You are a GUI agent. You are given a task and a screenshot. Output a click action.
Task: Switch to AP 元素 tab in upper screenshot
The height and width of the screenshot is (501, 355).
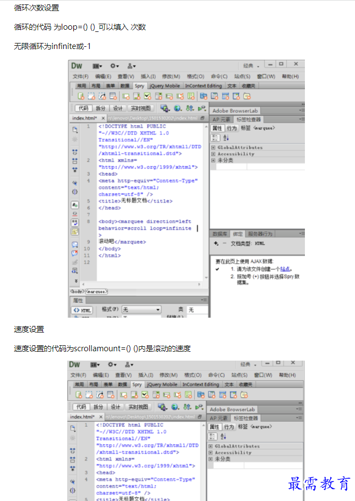[x=221, y=119]
